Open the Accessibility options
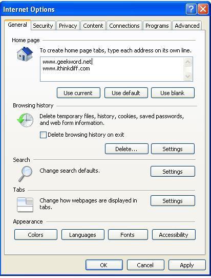211x278 pixels. pos(174,234)
